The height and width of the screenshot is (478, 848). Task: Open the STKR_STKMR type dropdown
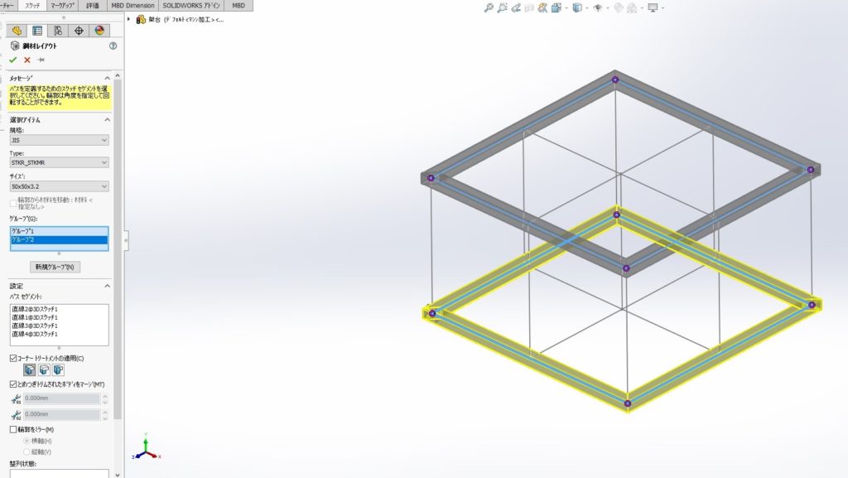pyautogui.click(x=59, y=163)
